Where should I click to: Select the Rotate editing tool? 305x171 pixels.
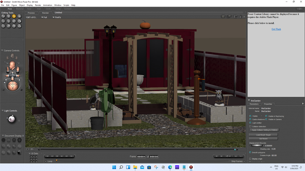click(3, 16)
